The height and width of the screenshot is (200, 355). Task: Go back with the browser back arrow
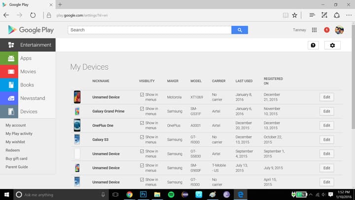(x=6, y=15)
